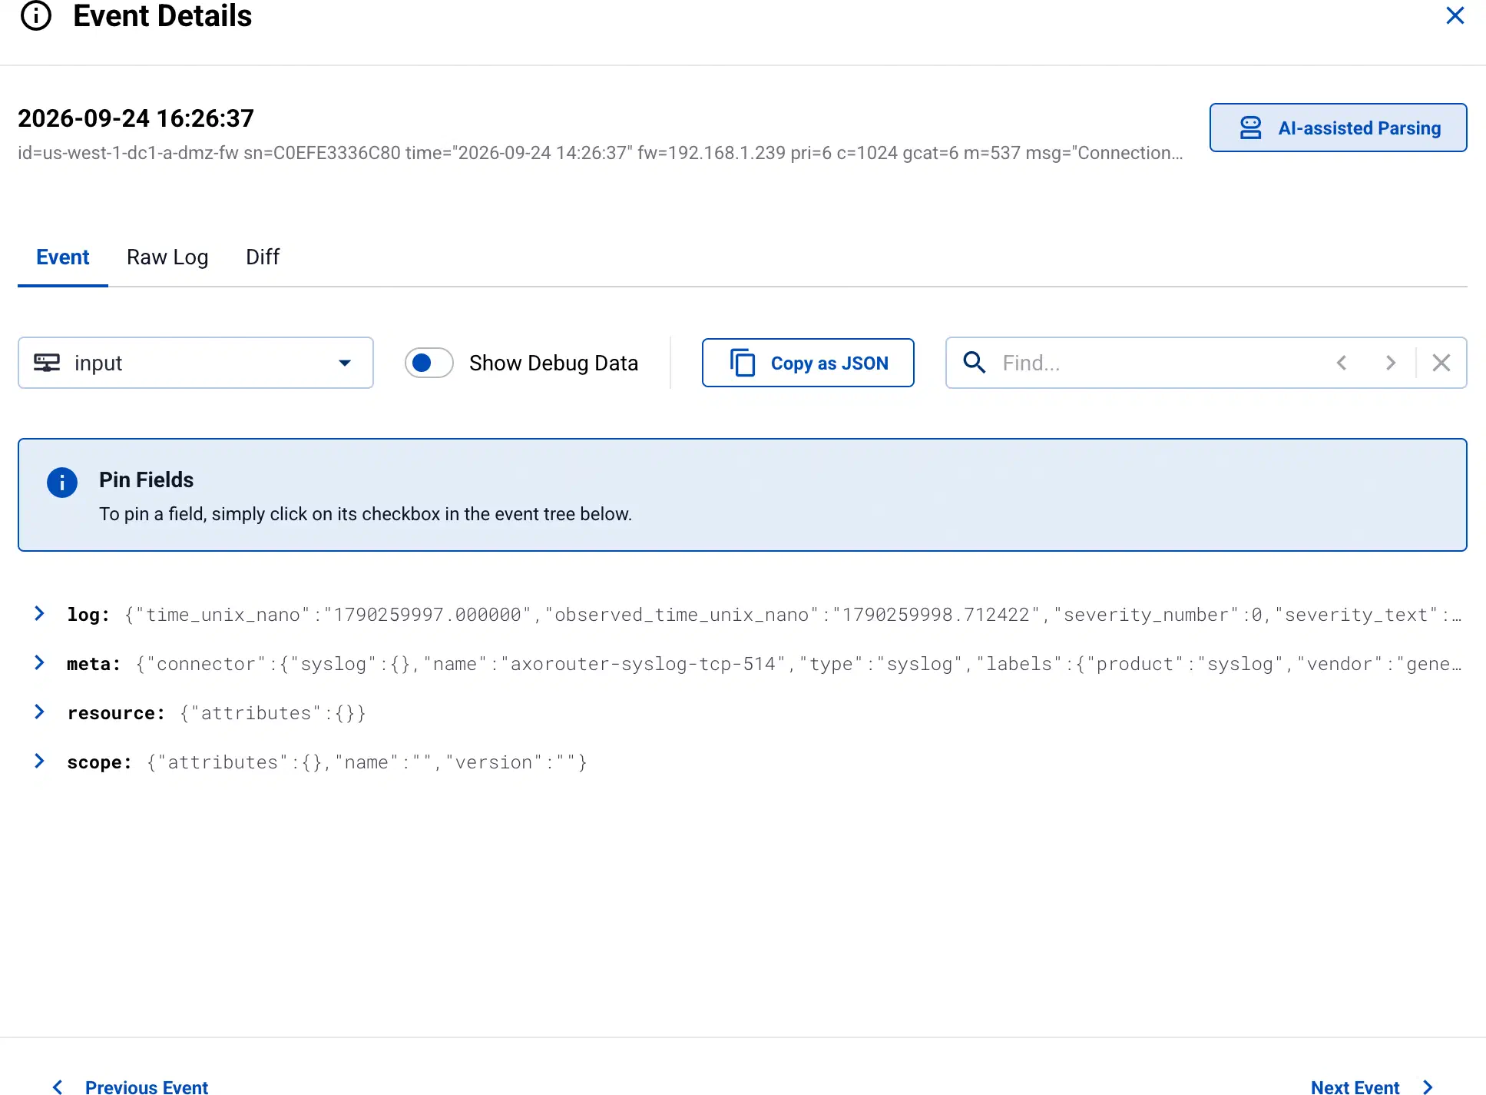This screenshot has height=1095, width=1486.
Task: Go to Next Event
Action: pos(1372,1087)
